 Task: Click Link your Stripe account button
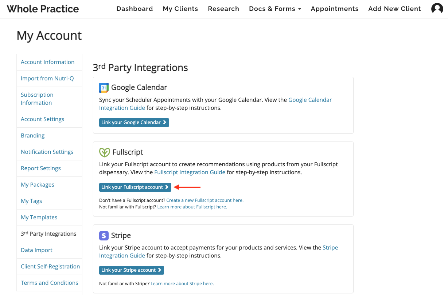tap(132, 270)
